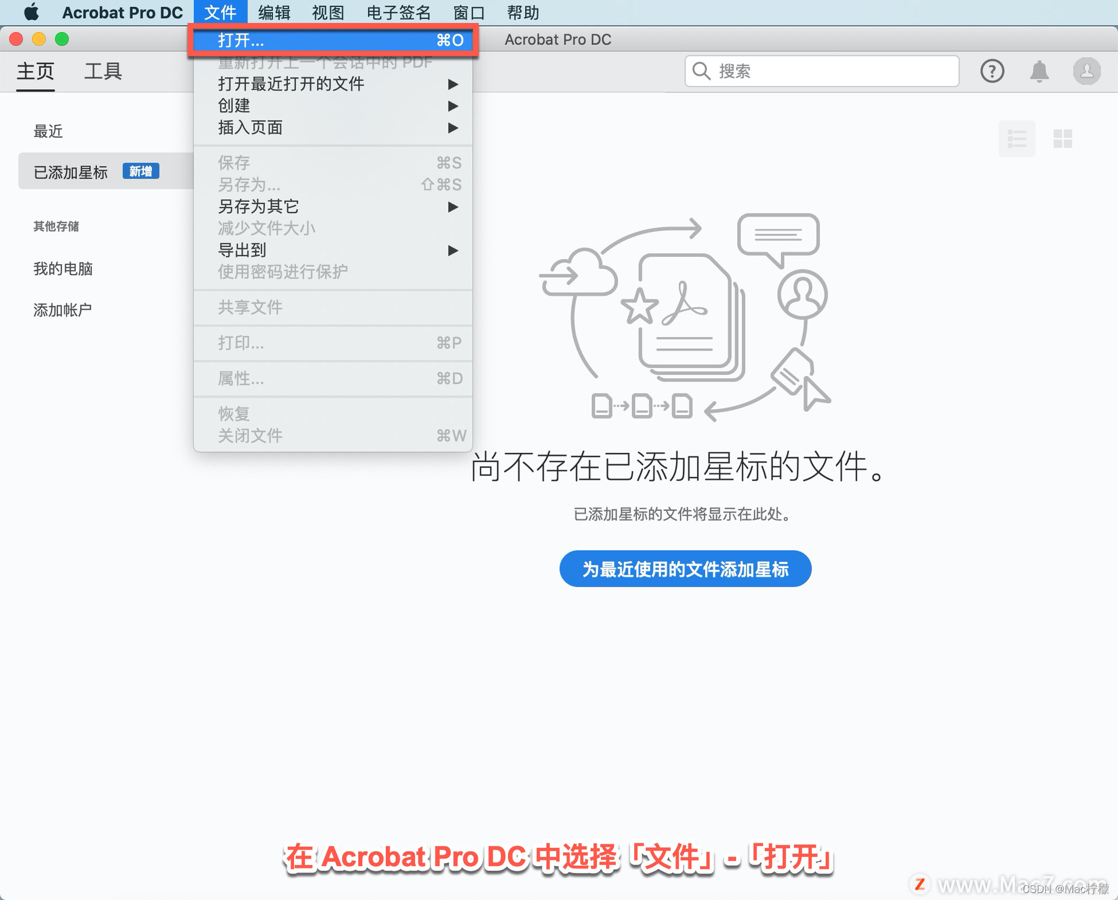Open the Acrobat Pro DC app menu
Screen dimensions: 1118x900
[122, 12]
